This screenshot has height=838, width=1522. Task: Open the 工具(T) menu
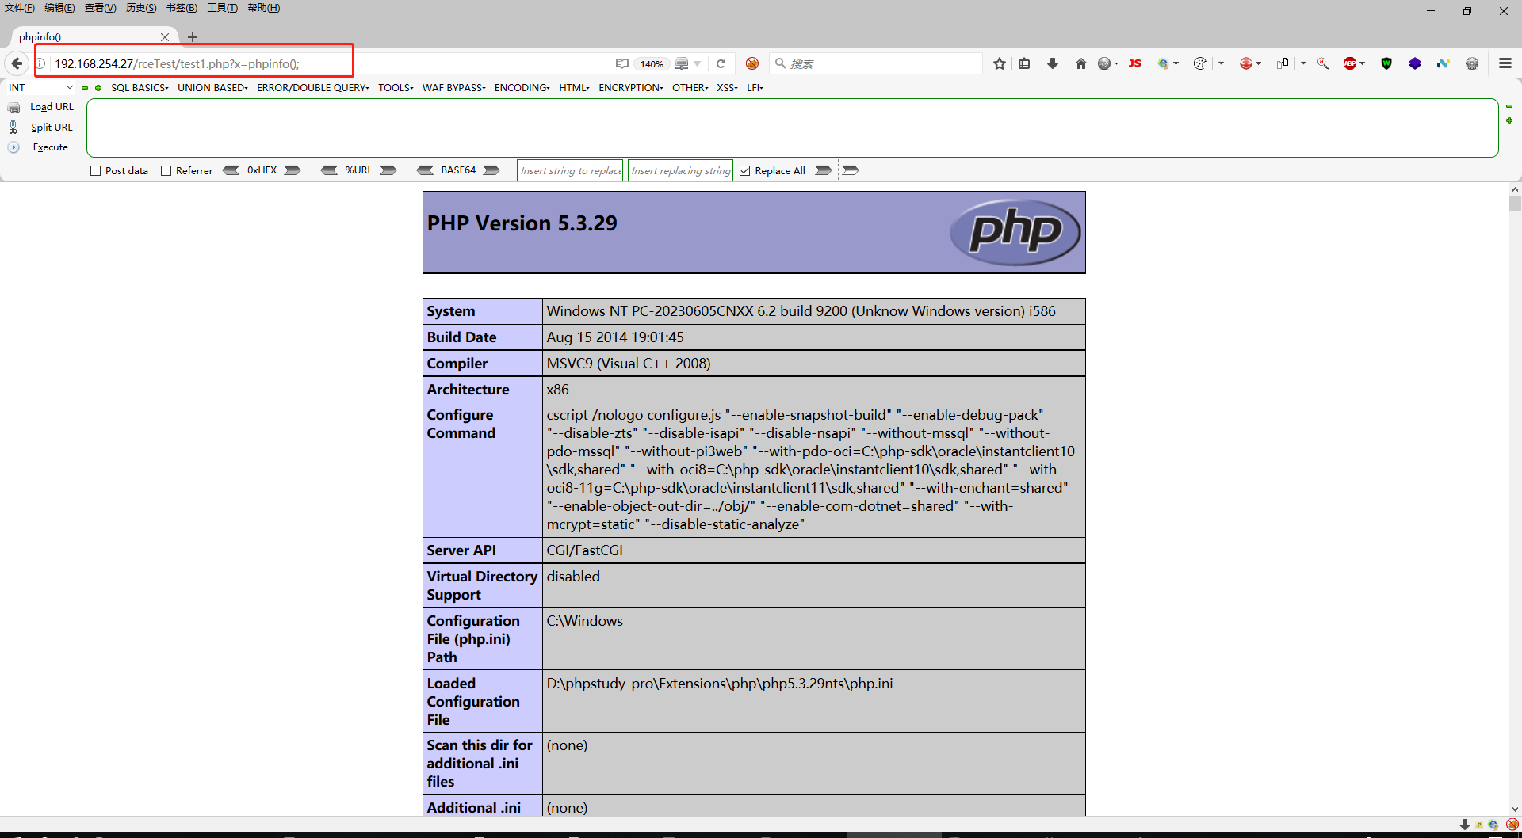[x=222, y=8]
